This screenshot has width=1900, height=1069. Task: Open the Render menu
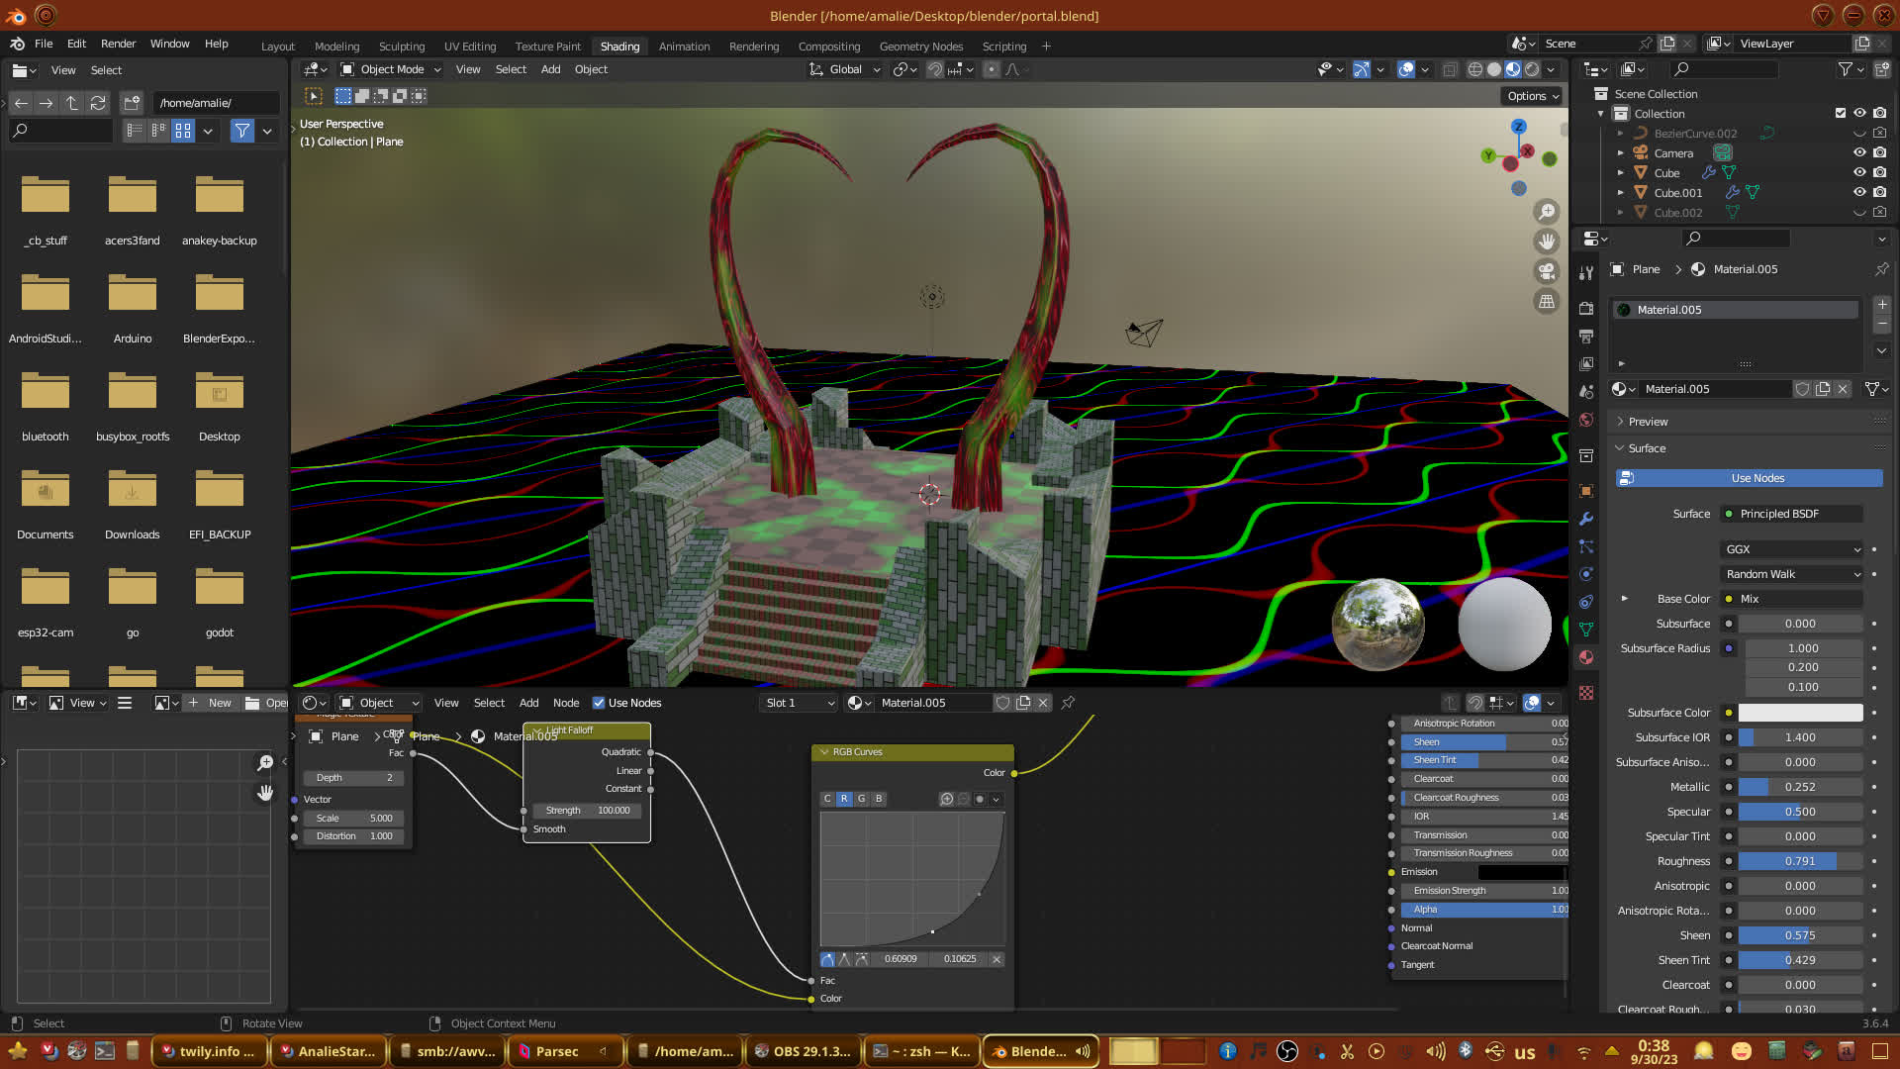(x=118, y=44)
